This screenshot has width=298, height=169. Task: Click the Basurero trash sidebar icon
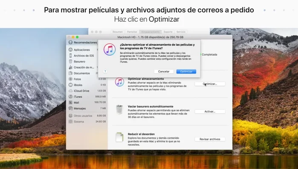click(70, 61)
